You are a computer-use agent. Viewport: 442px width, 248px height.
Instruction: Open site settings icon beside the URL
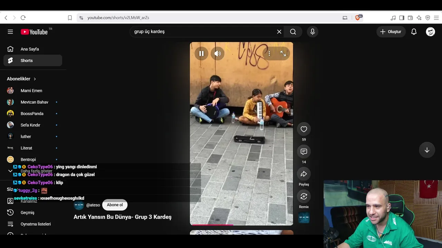coord(81,18)
